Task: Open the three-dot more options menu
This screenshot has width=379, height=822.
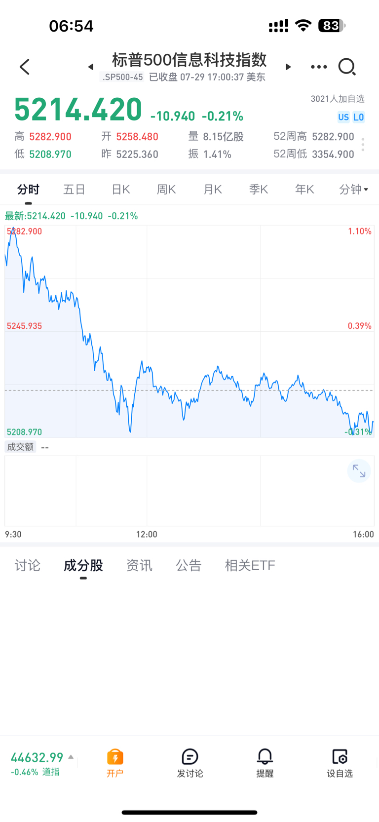Action: coord(319,67)
